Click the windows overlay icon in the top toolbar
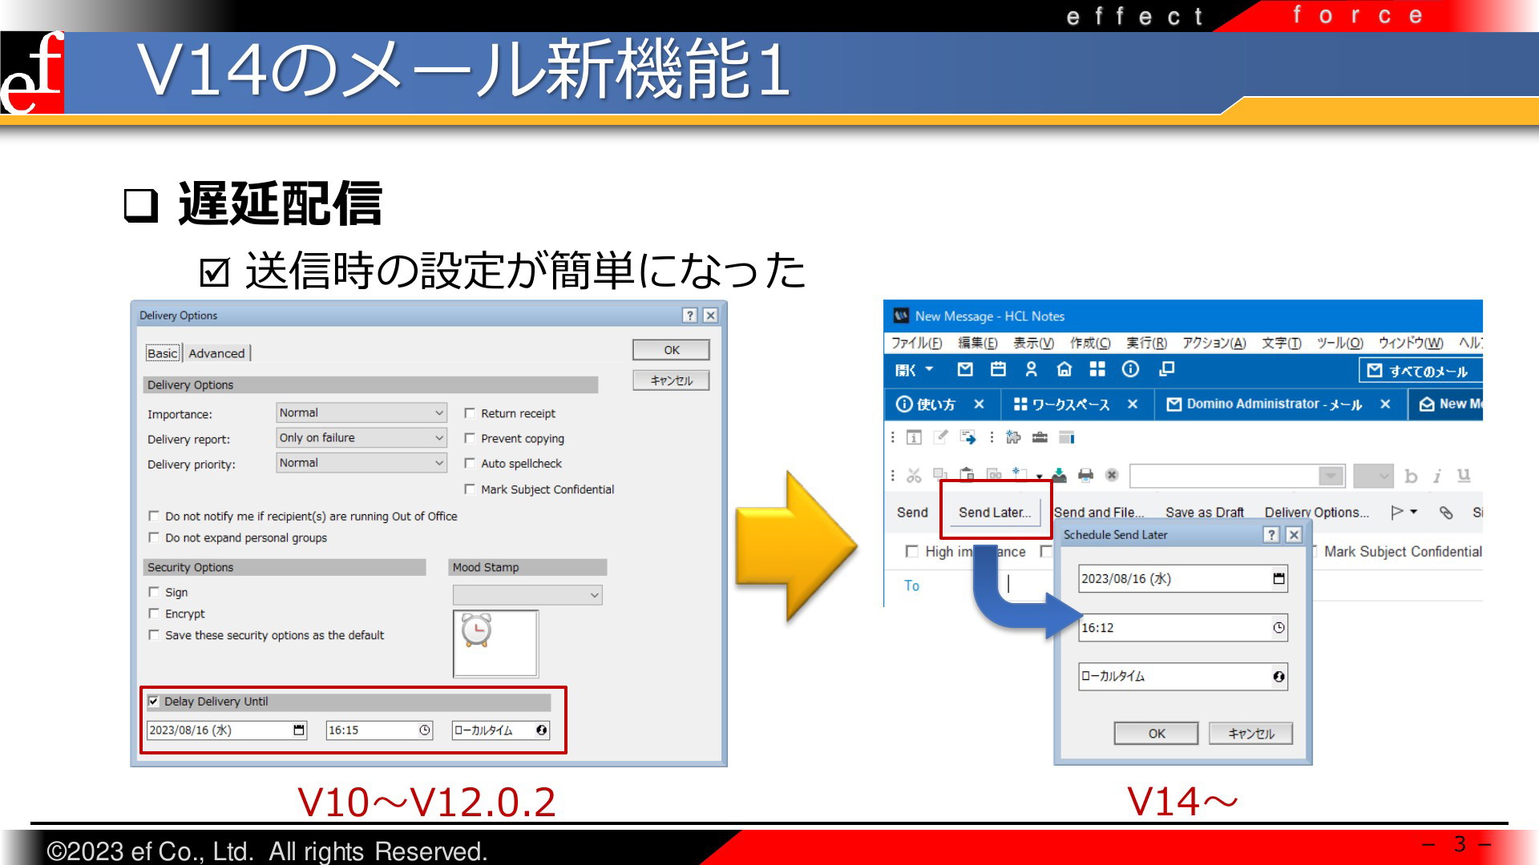This screenshot has width=1539, height=865. 1167,369
